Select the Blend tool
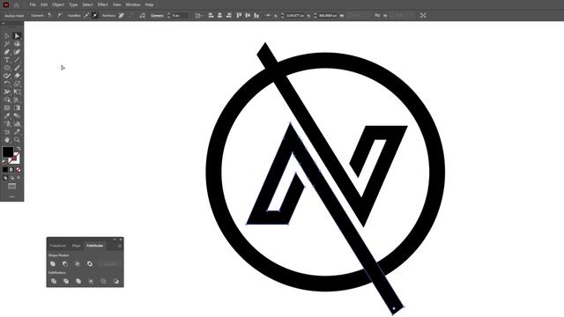Screen dimensions: 564x317 click(x=17, y=115)
